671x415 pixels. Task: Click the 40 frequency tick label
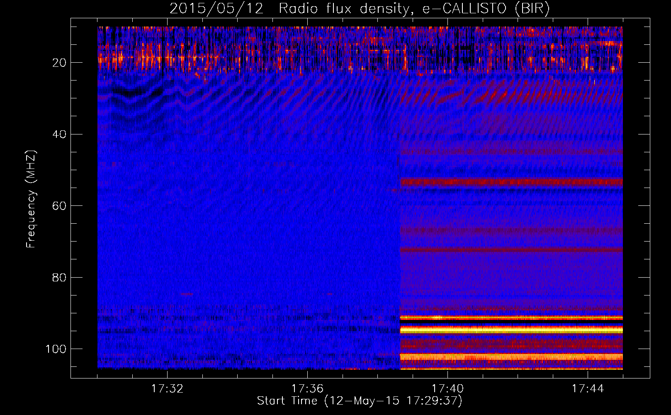click(60, 134)
